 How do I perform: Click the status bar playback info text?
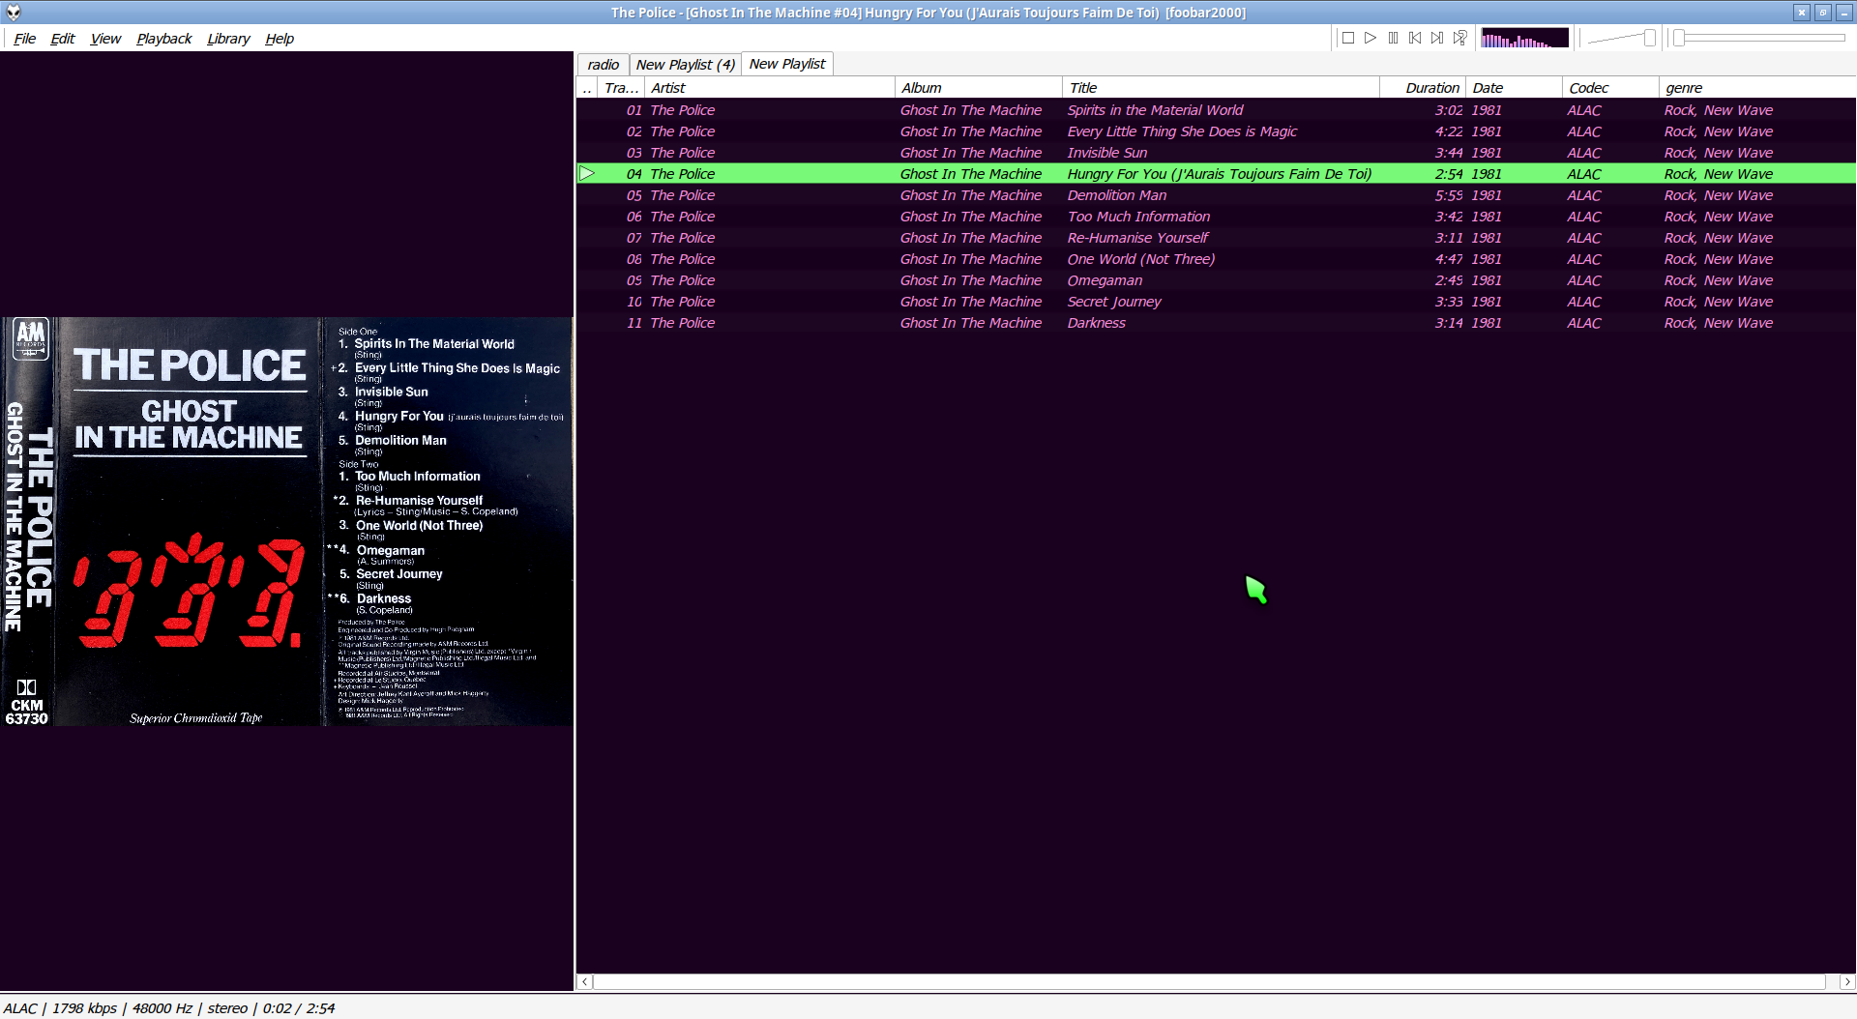(x=169, y=1008)
